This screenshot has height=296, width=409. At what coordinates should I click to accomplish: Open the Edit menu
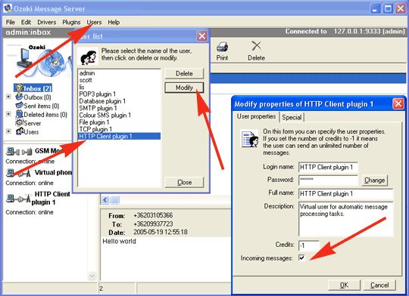pos(26,22)
